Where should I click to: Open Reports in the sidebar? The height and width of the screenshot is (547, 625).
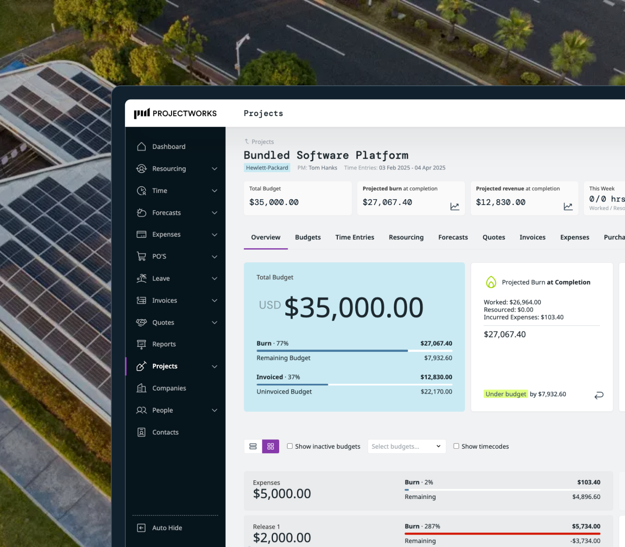click(x=164, y=344)
